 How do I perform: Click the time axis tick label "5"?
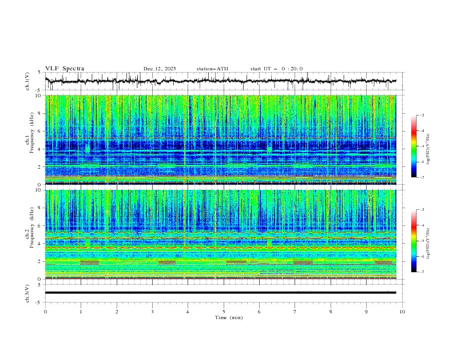224,312
